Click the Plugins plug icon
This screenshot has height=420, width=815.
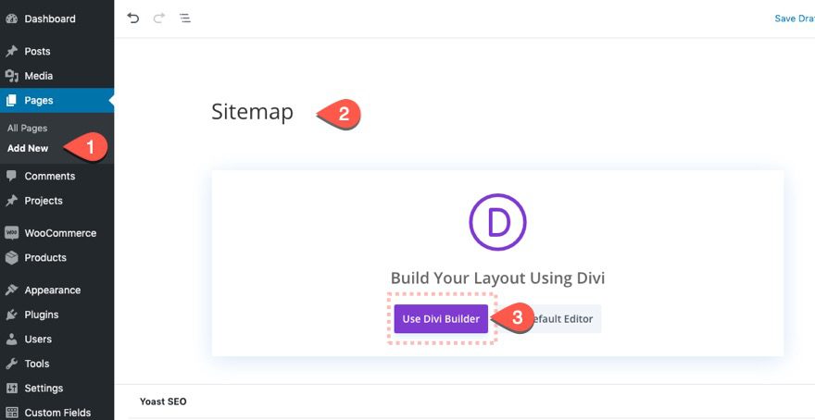11,315
